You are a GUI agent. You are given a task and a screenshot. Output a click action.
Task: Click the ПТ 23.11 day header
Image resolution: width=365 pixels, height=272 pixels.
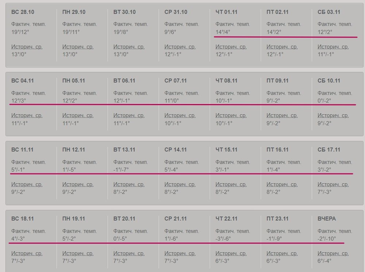[x=277, y=219]
